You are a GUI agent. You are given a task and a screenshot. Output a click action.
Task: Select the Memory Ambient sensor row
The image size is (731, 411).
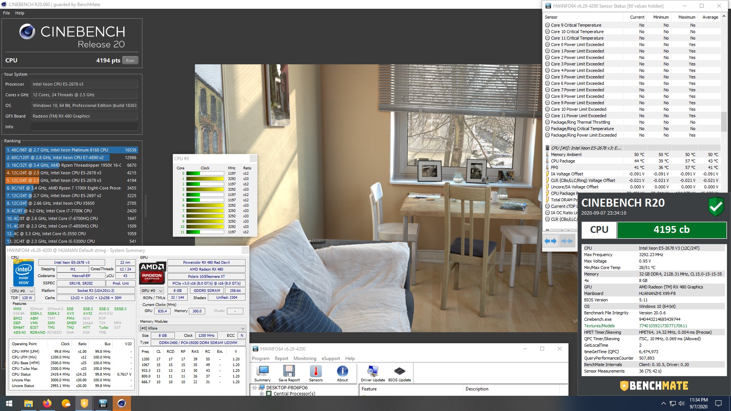click(x=632, y=155)
